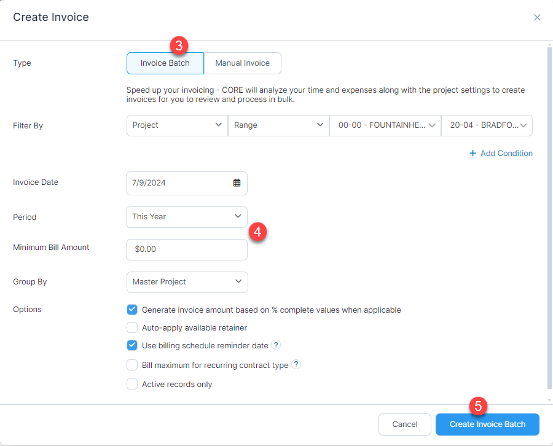Select the Invoice Batch type tab

165,63
